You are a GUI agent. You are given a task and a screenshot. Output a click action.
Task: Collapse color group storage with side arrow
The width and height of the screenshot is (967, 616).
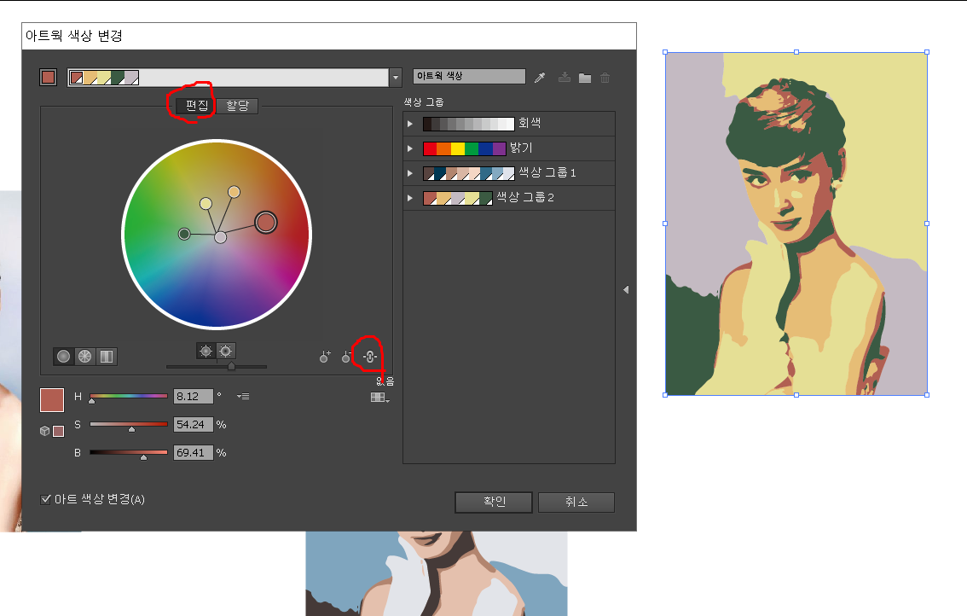[626, 289]
